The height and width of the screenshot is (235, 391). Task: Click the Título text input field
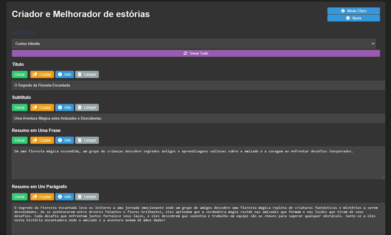click(198, 85)
